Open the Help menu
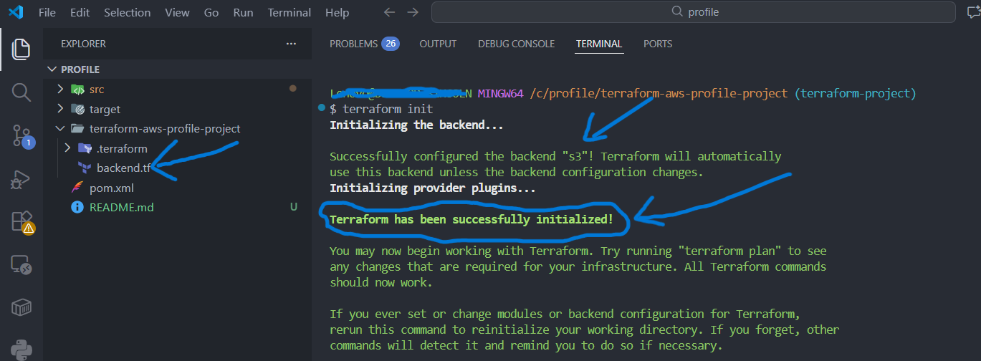This screenshot has height=361, width=981. coord(337,12)
